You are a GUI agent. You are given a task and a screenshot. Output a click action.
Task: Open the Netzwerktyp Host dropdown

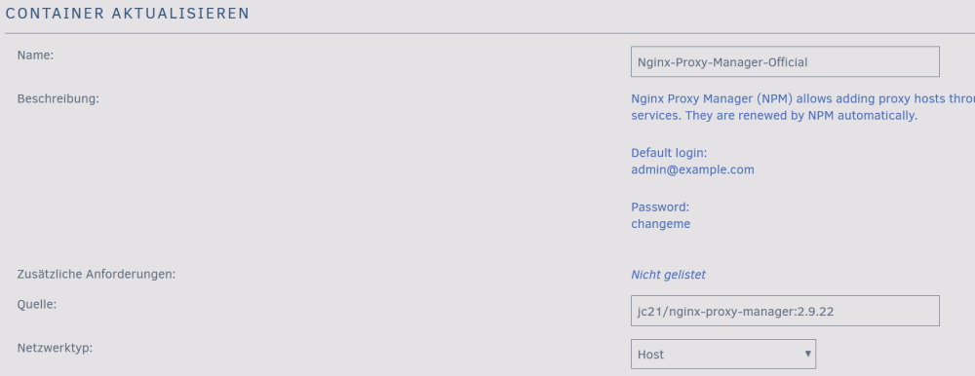coord(723,355)
